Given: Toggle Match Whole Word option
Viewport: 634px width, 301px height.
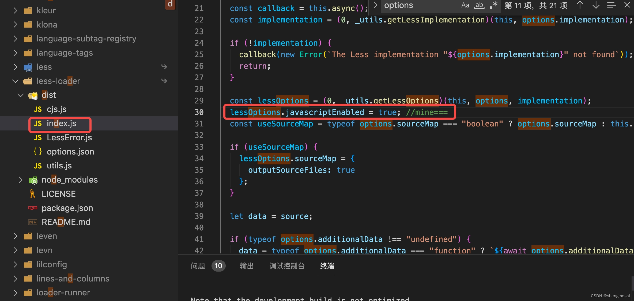Looking at the screenshot, I should point(479,5).
